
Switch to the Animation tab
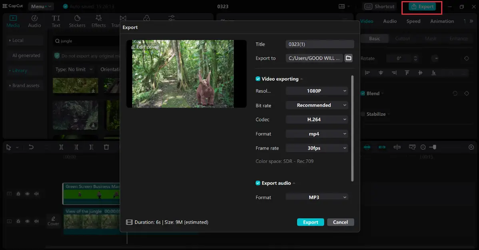pos(442,21)
